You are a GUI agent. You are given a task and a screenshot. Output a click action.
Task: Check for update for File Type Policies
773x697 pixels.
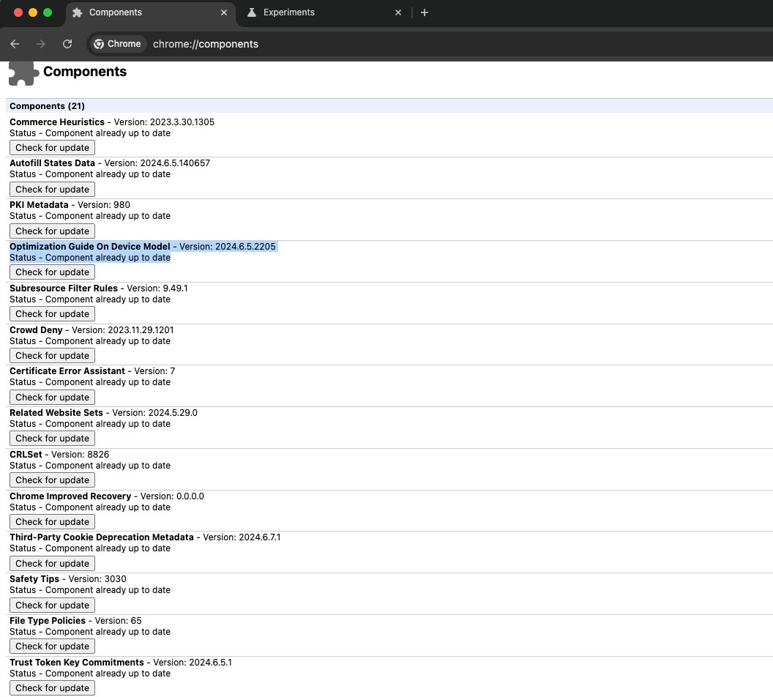pyautogui.click(x=52, y=646)
